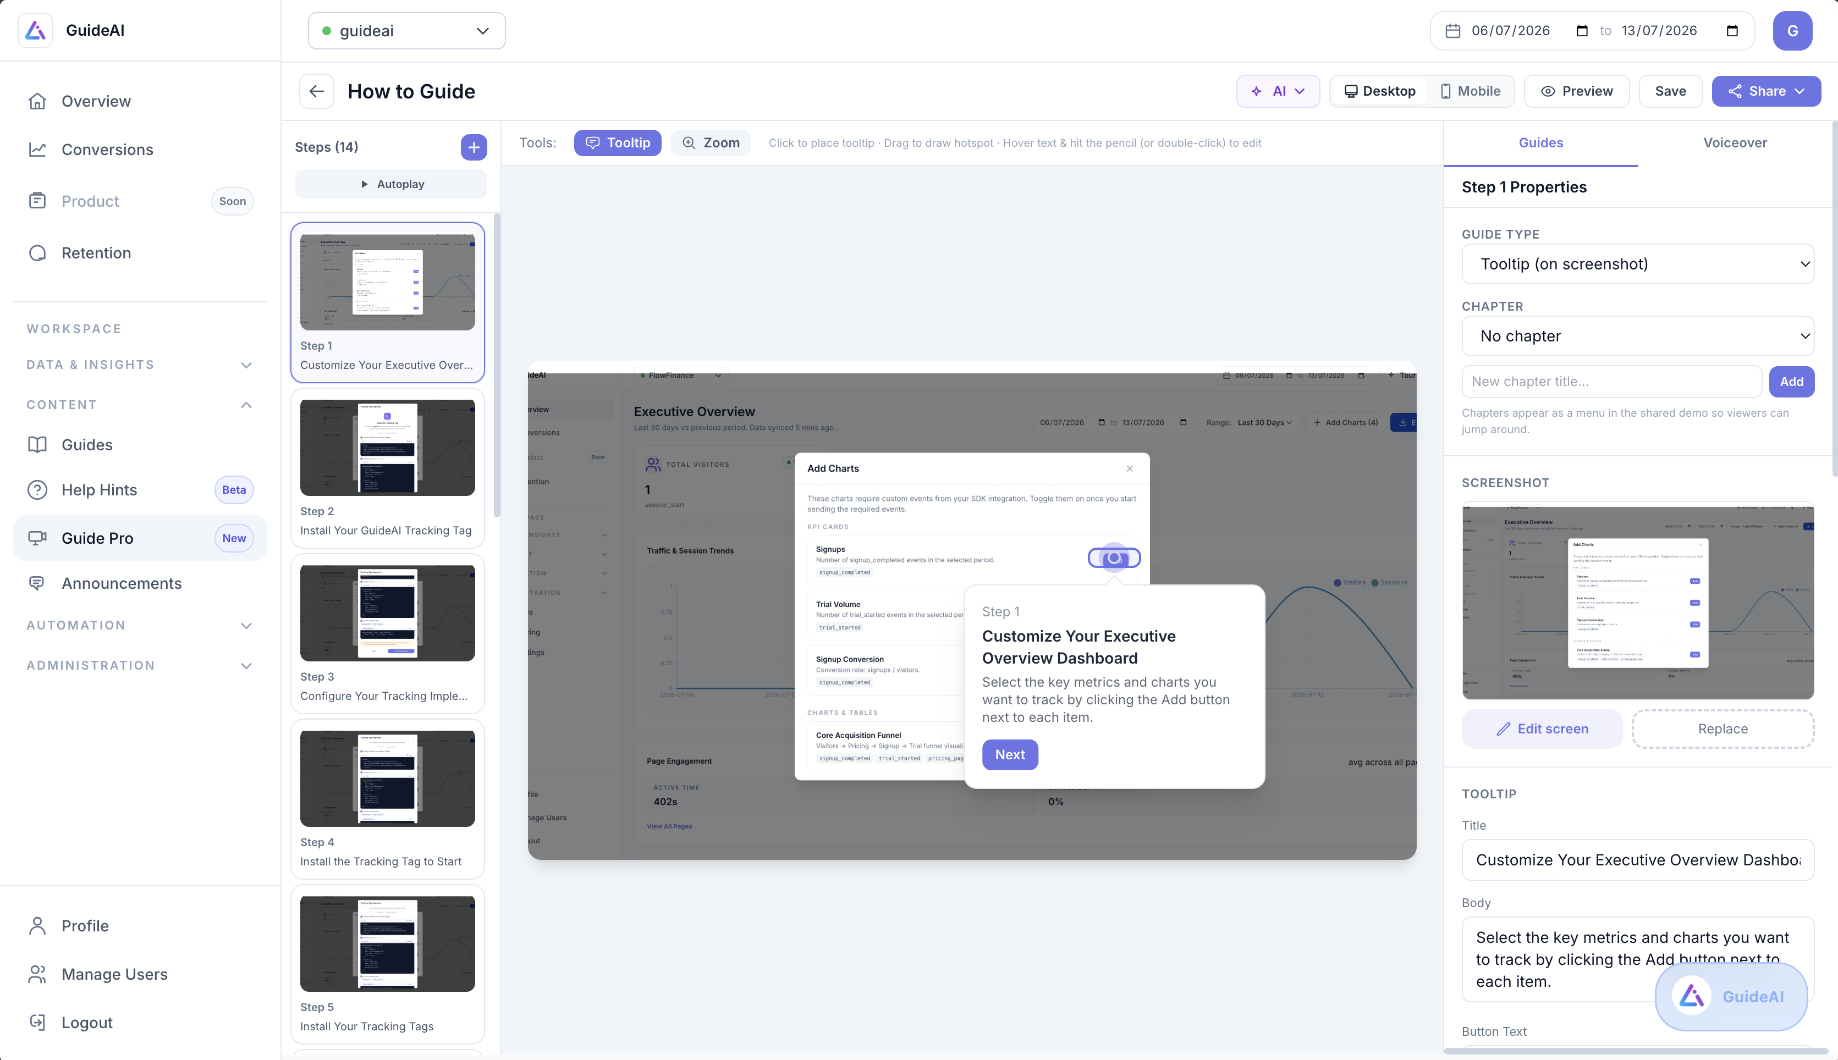Click Edit screen pencil button

[x=1542, y=729]
